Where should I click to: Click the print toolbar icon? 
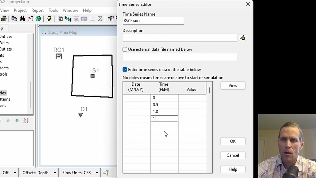tap(4, 19)
